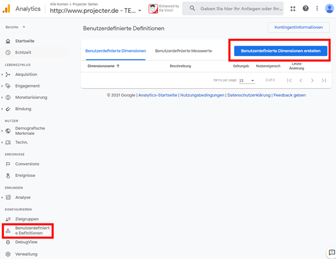336x259 pixels.
Task: Click Benutzerdefinierte Dimensionen erstellen button
Action: [x=280, y=50]
